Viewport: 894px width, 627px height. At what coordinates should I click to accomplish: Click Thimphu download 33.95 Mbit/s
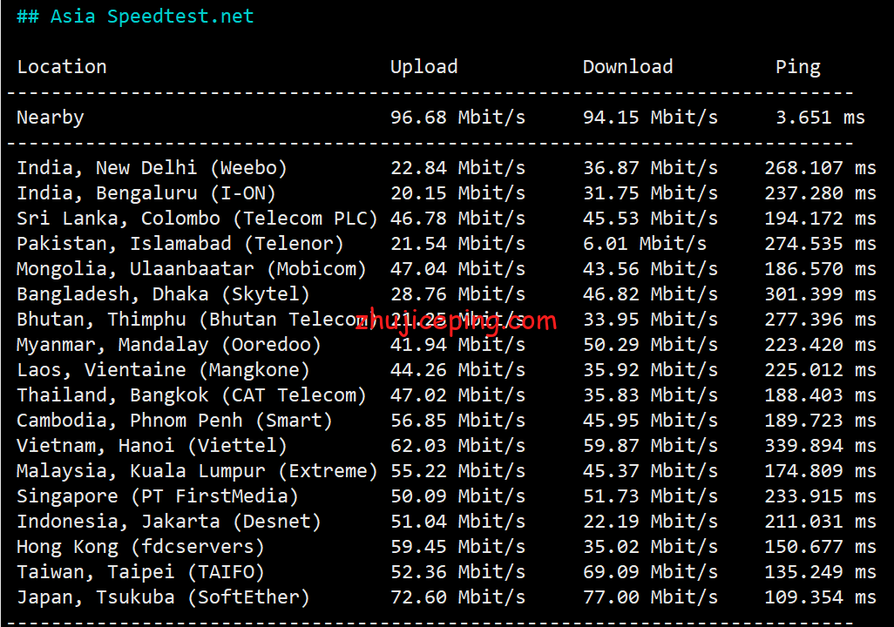[x=650, y=320]
